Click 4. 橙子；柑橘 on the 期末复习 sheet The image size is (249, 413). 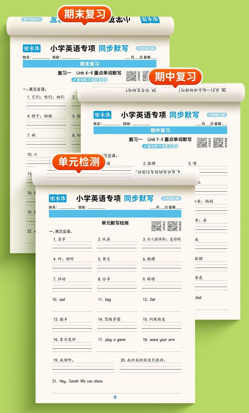click(39, 116)
